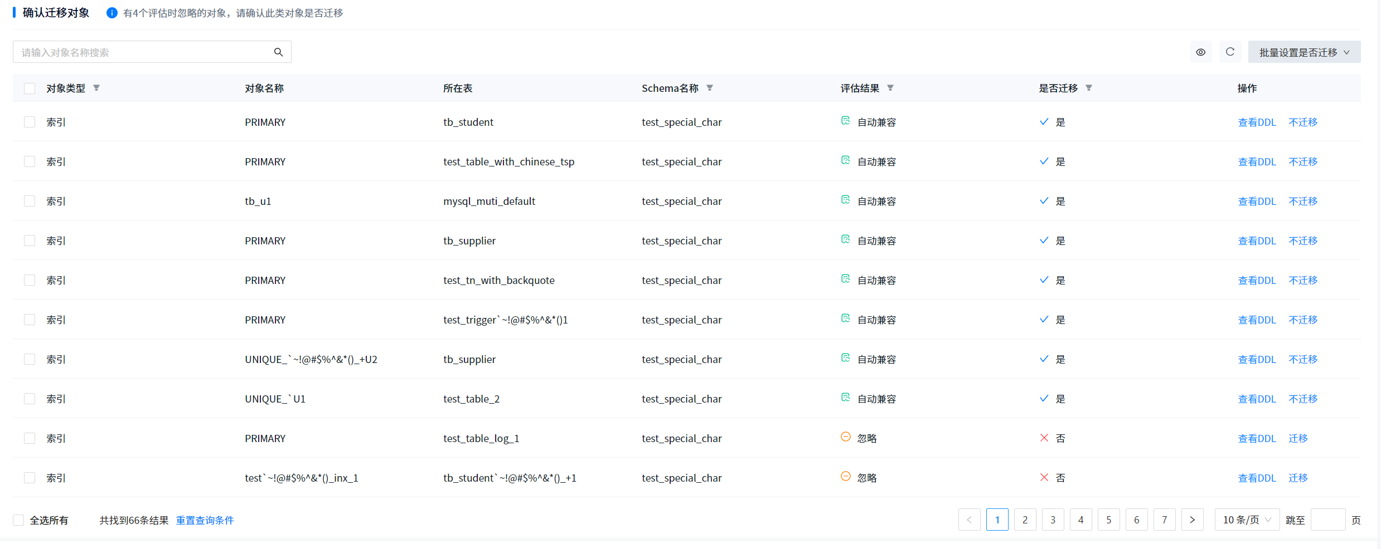This screenshot has height=549, width=1381.
Task: Expand the 10 条/页 page size selector
Action: 1247,519
